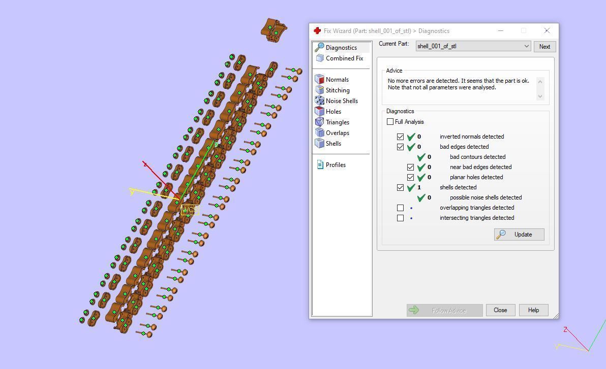Click green checkmark beside bad contours
The image size is (606, 369).
coord(421,157)
